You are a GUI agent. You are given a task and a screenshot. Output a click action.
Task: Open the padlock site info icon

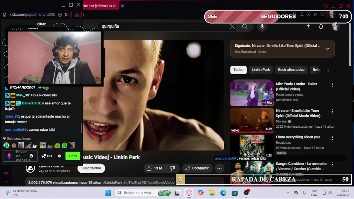click(x=4, y=15)
